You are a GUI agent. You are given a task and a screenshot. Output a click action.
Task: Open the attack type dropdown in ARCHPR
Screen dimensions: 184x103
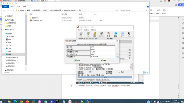pos(131,42)
